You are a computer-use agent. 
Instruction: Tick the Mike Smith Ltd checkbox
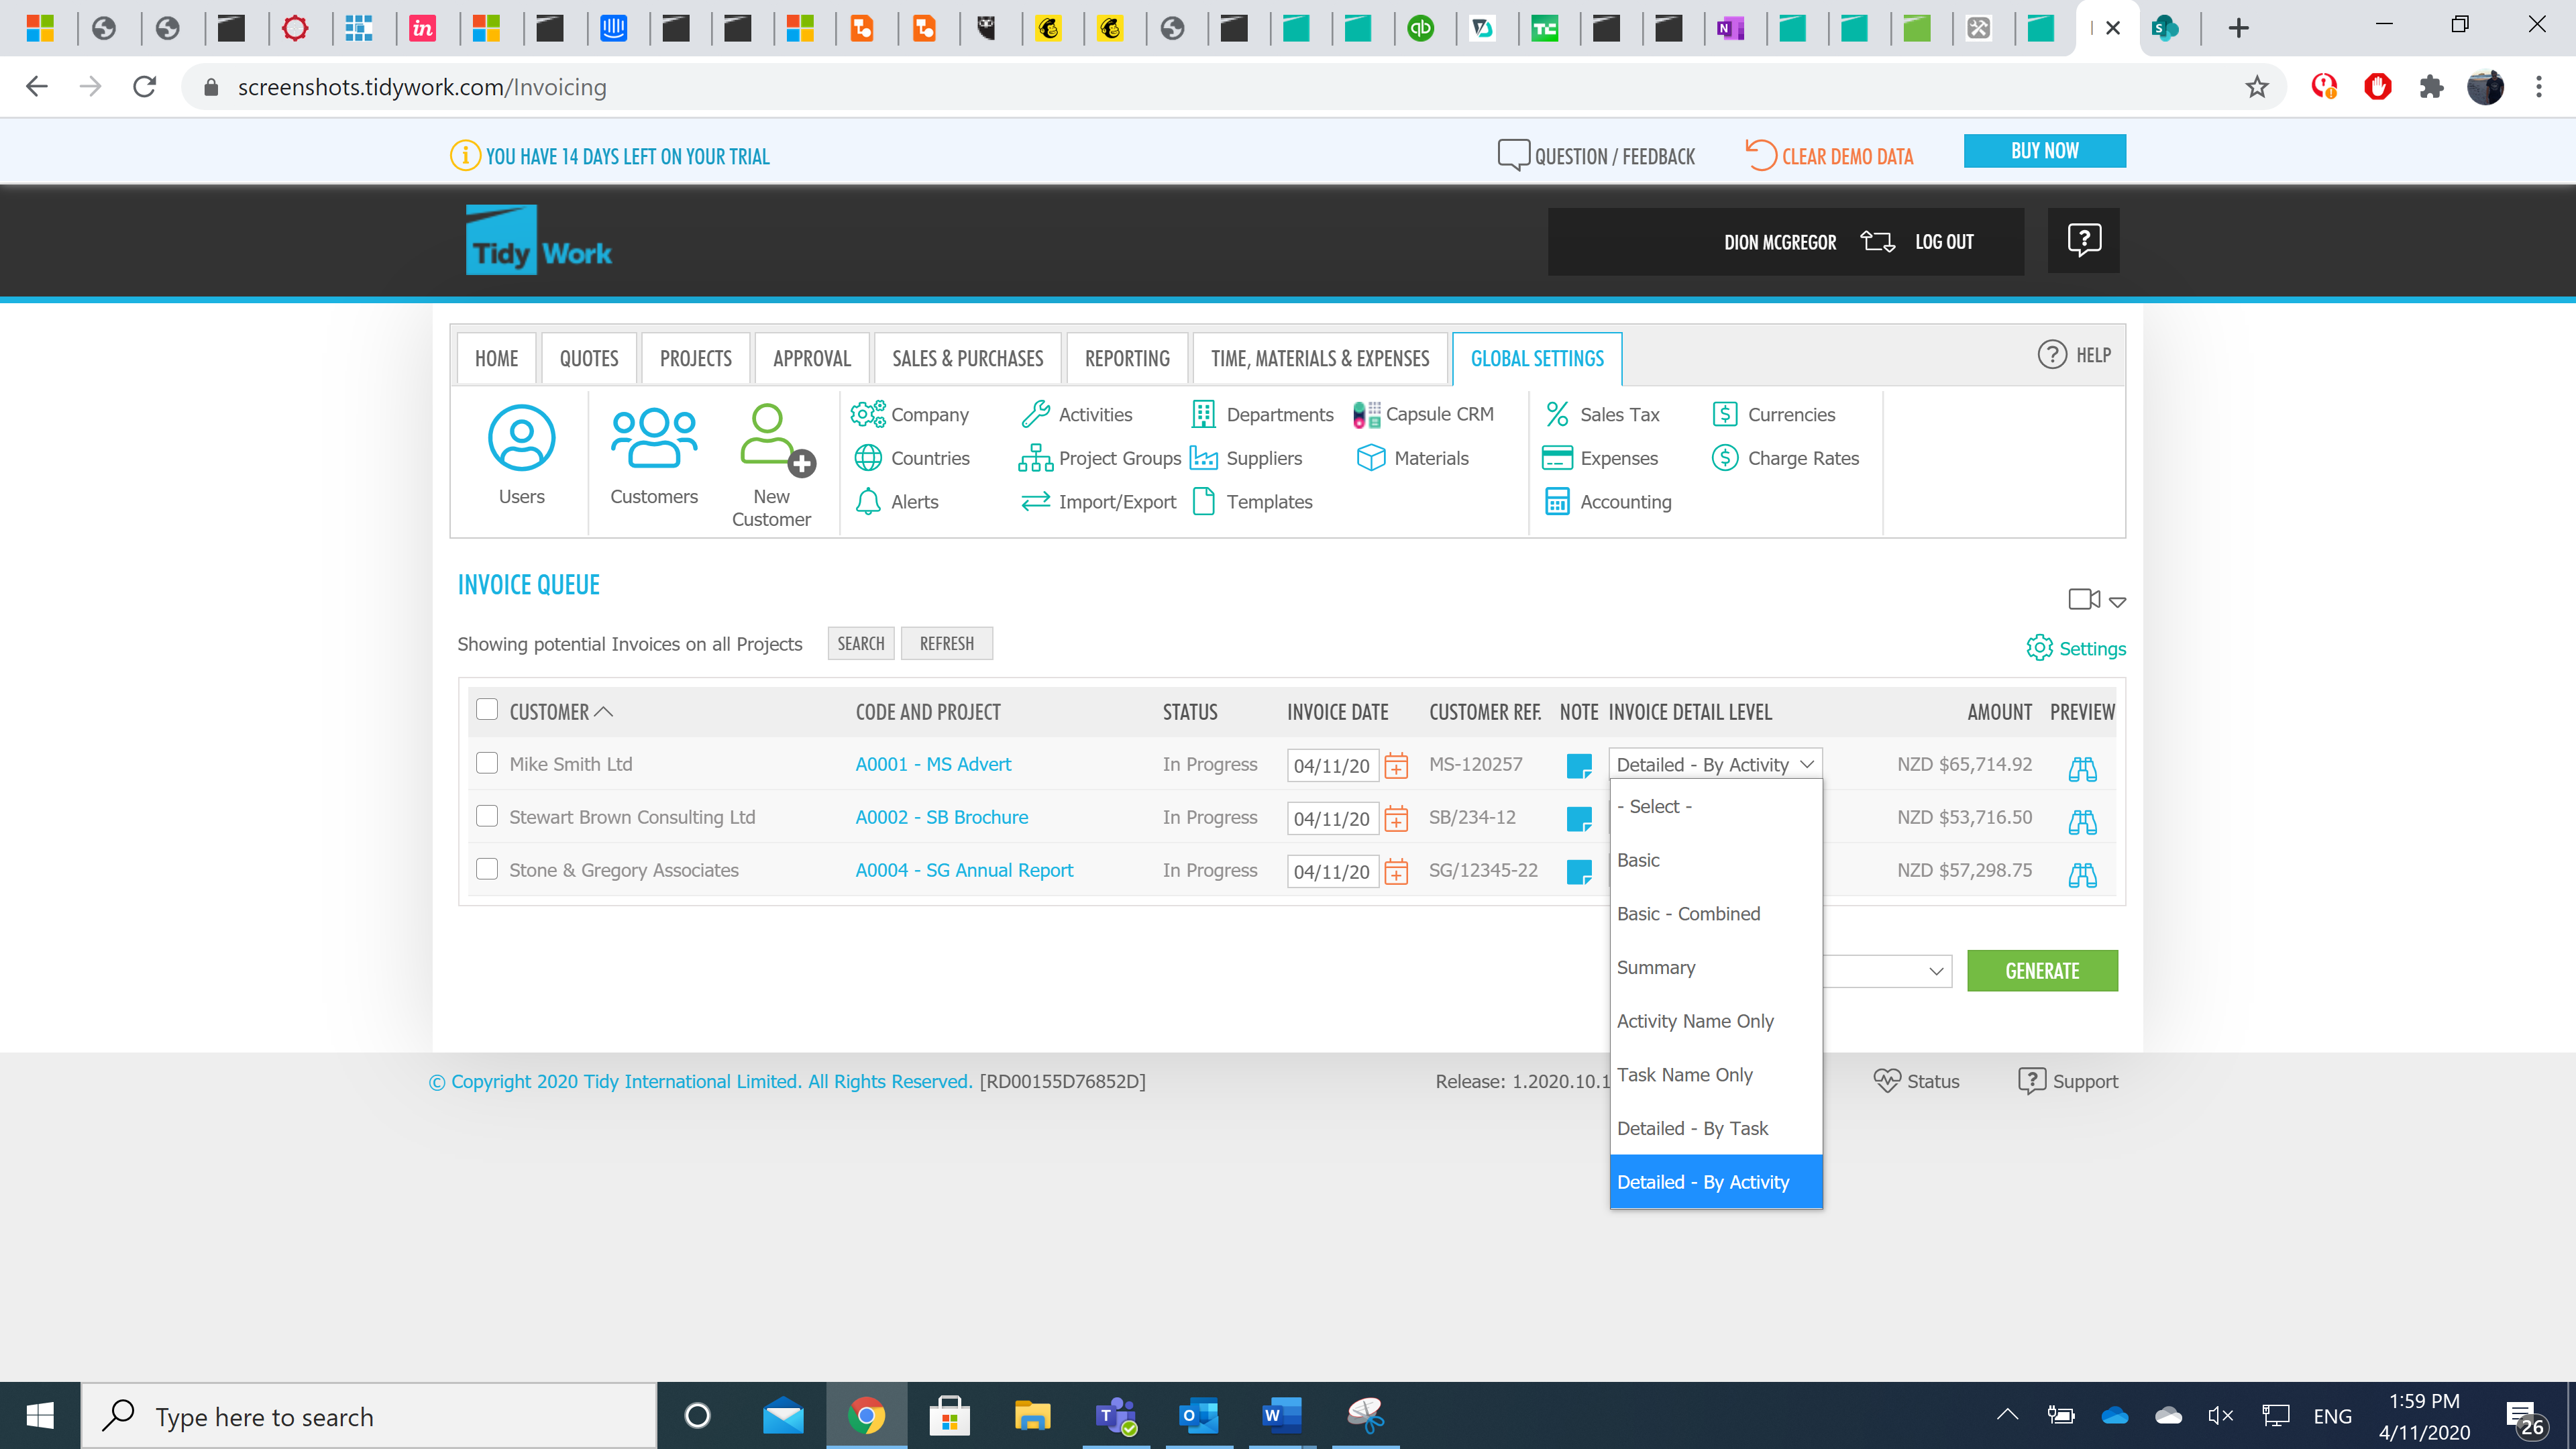click(487, 763)
